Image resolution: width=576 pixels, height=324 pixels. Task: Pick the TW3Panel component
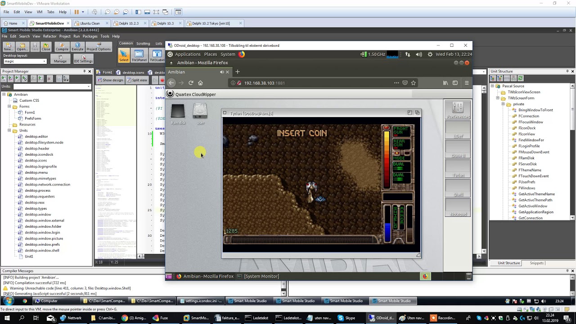[139, 55]
